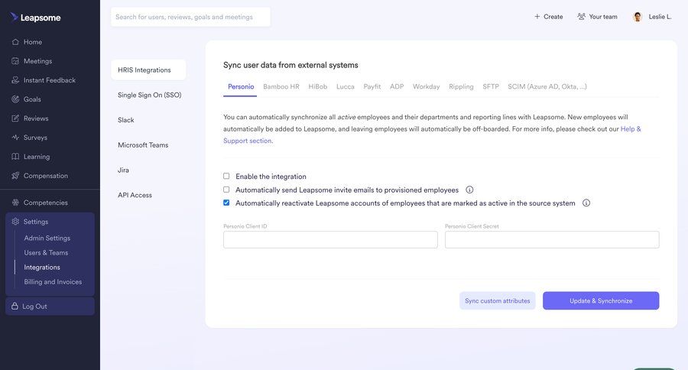Image resolution: width=688 pixels, height=370 pixels.
Task: Click the Your team people icon
Action: 582,16
